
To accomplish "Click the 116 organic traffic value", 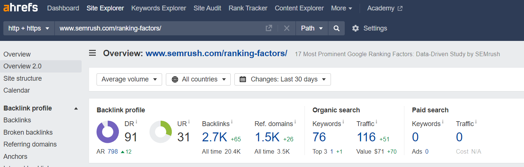I will (366, 137).
